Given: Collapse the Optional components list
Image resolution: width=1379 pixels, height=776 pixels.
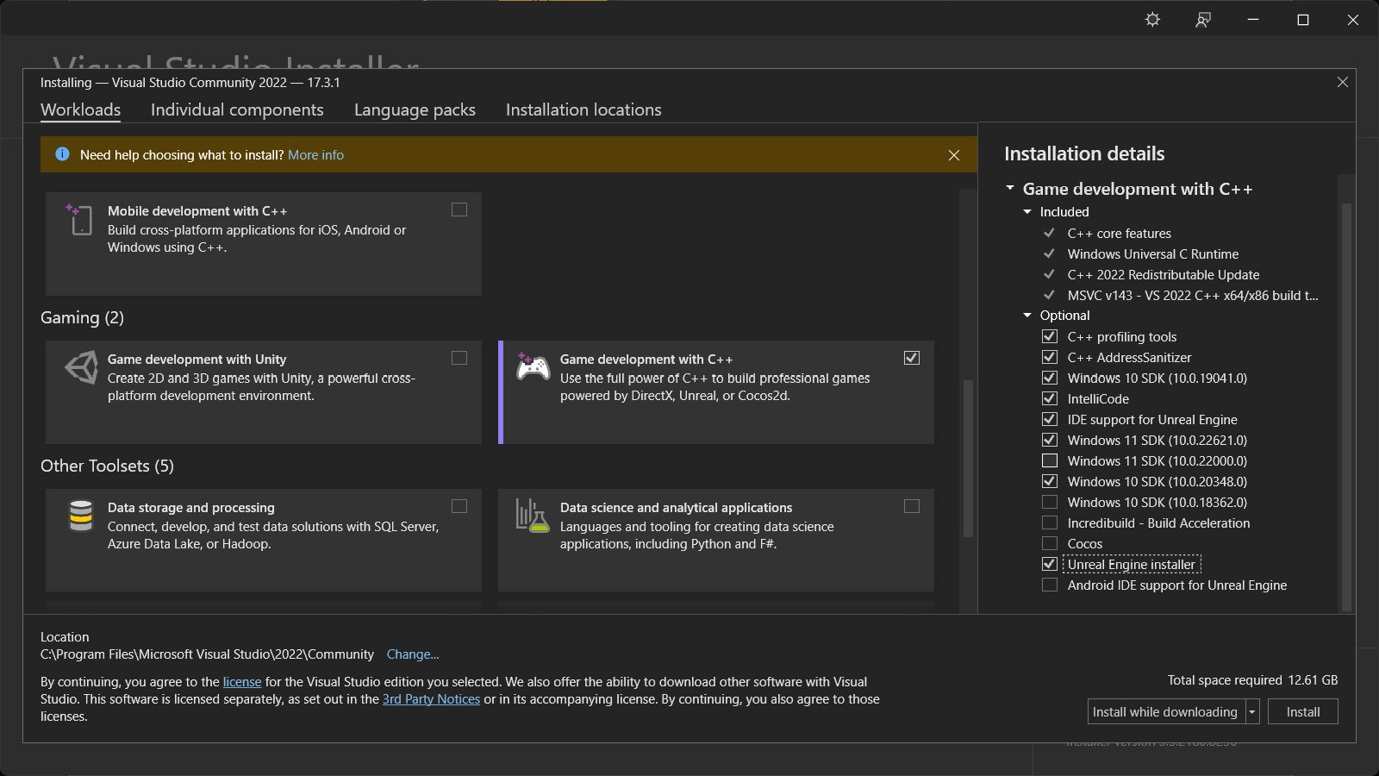Looking at the screenshot, I should click(1027, 316).
